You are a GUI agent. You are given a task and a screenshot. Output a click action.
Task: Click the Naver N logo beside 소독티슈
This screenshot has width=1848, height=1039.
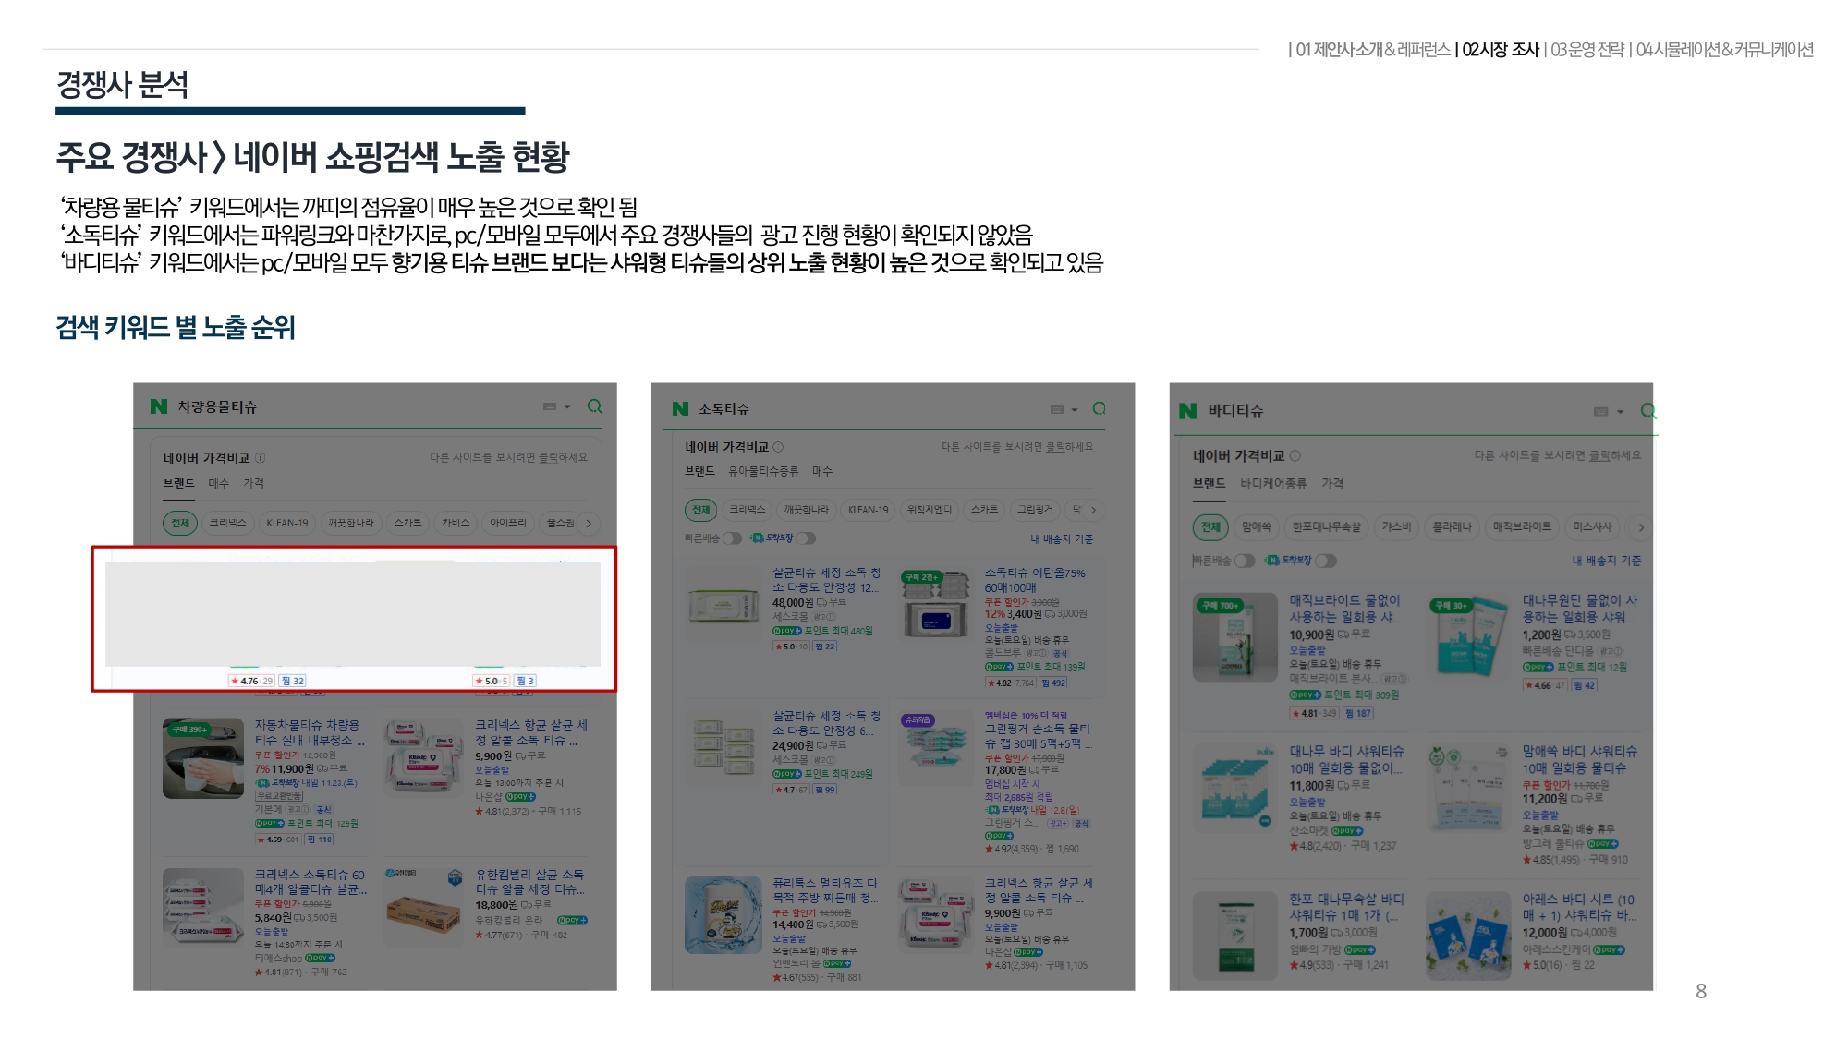point(680,408)
